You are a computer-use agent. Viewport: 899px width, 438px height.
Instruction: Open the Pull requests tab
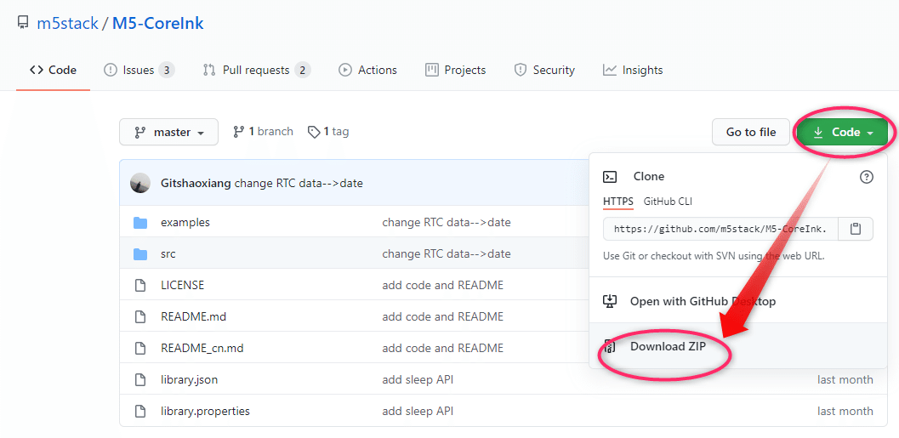coord(255,70)
